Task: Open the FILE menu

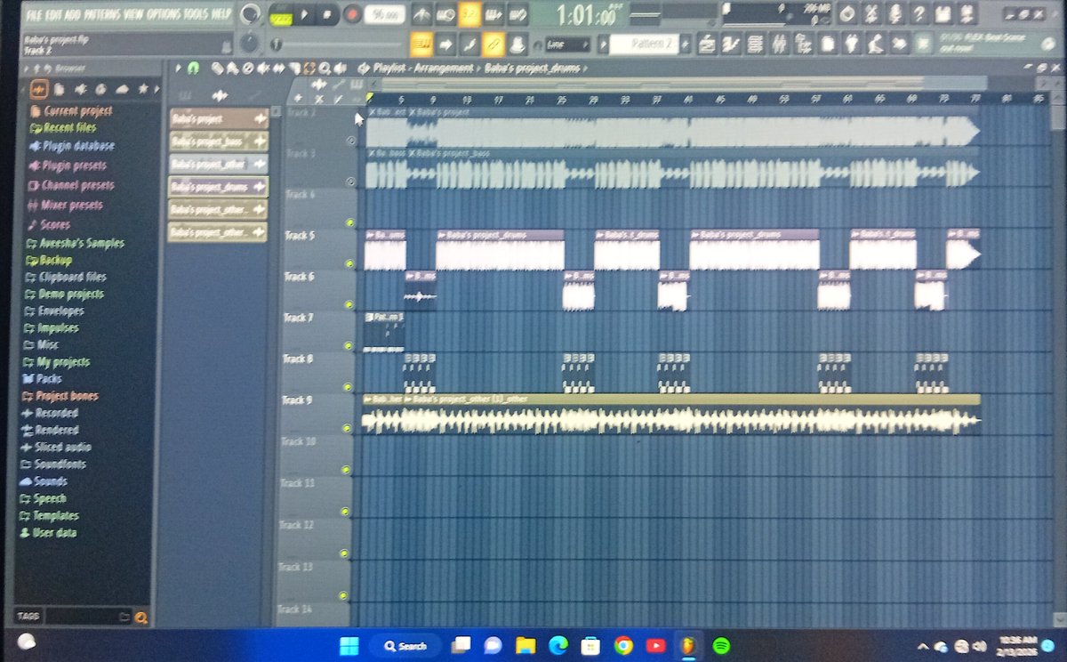Action: [36, 15]
